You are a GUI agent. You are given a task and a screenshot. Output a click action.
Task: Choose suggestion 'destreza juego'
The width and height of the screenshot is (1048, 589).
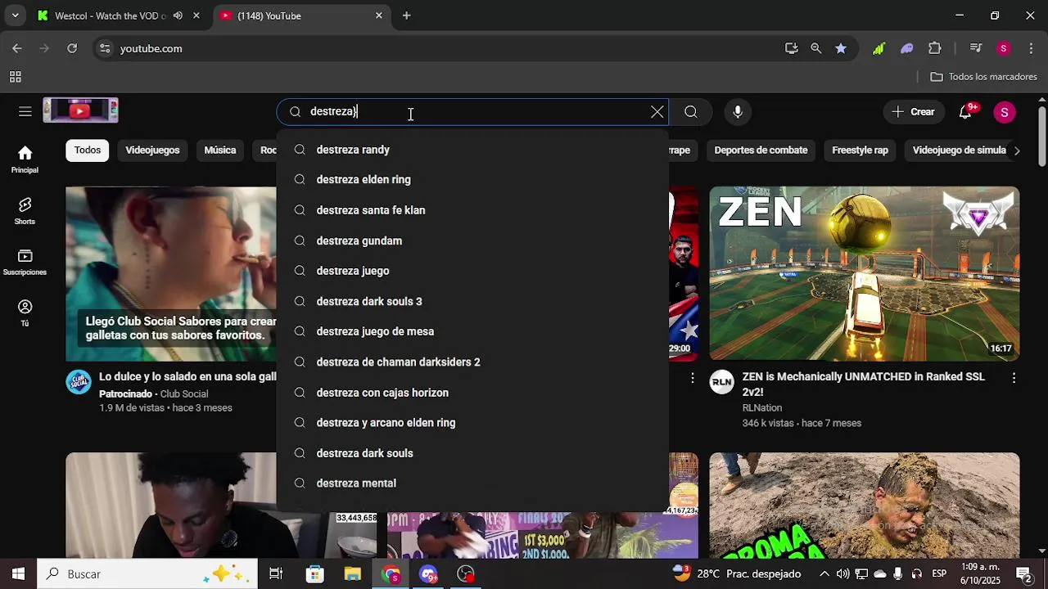click(x=472, y=271)
